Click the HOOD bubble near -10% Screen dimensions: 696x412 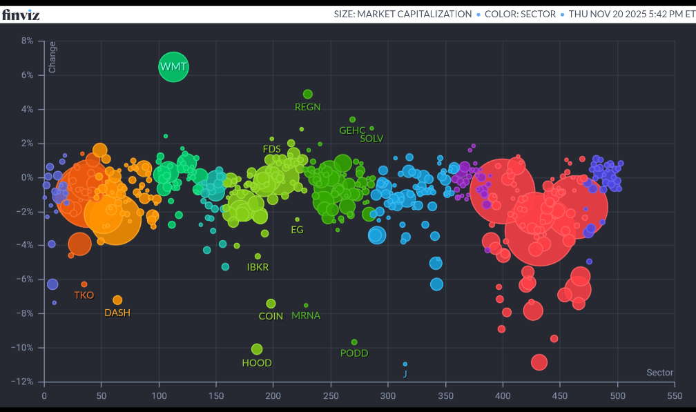[257, 349]
